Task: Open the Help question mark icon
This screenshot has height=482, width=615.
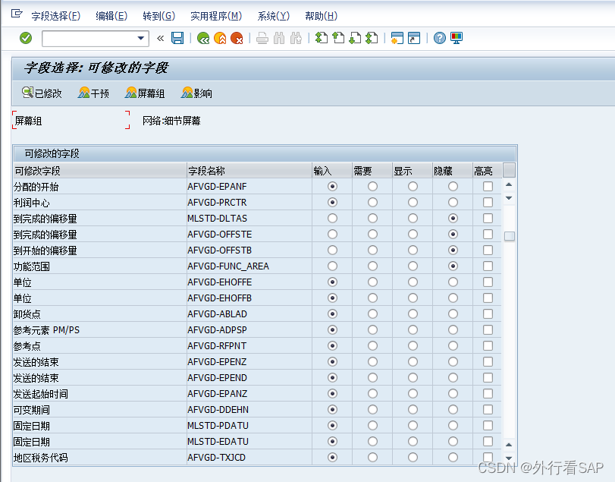Action: tap(440, 38)
